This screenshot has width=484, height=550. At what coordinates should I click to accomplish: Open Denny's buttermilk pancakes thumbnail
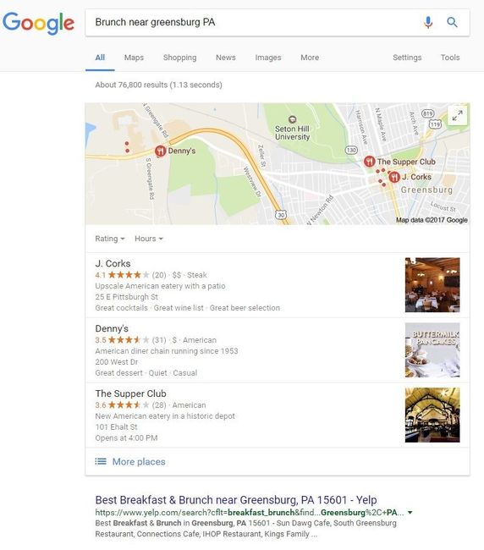(x=432, y=349)
